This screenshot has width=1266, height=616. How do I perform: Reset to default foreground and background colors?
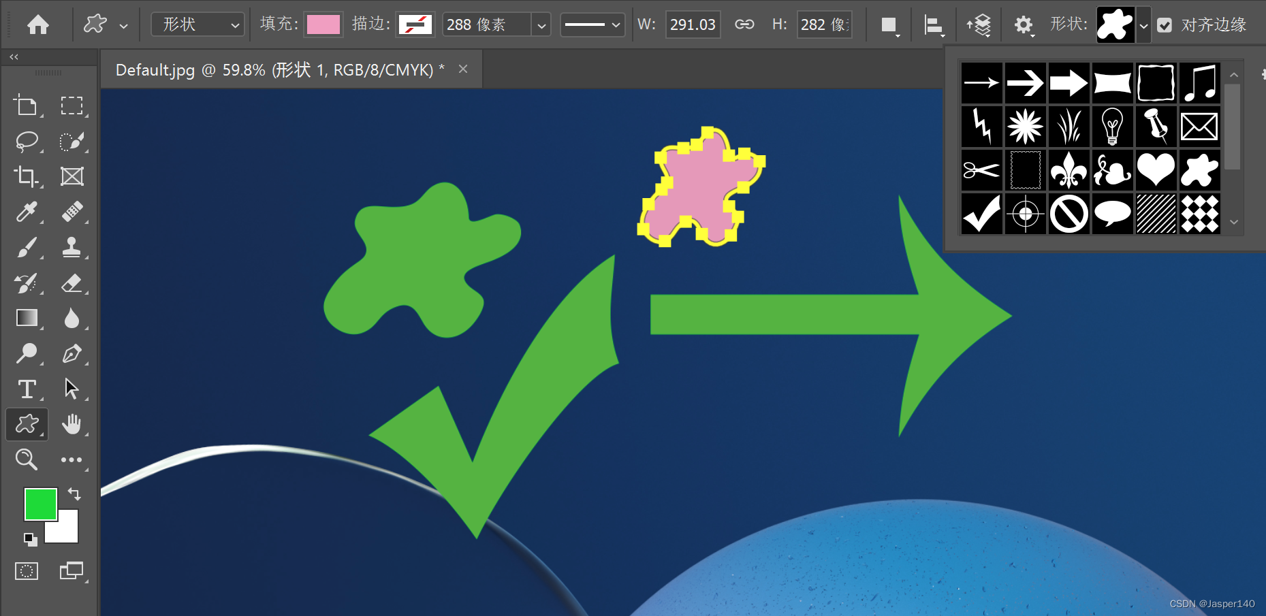30,539
